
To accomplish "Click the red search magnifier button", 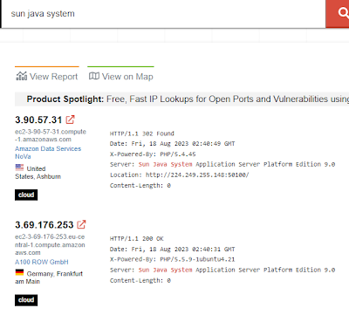I will (338, 14).
